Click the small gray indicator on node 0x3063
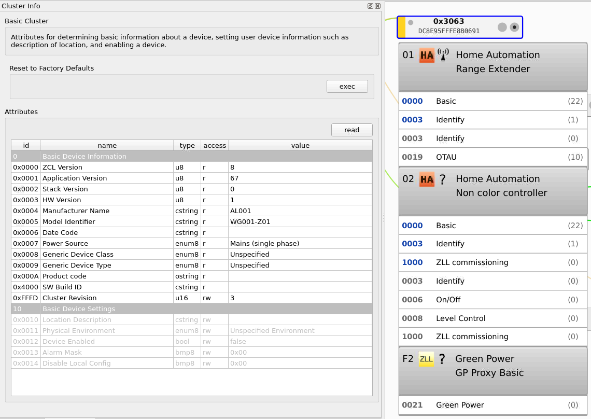 [x=410, y=22]
